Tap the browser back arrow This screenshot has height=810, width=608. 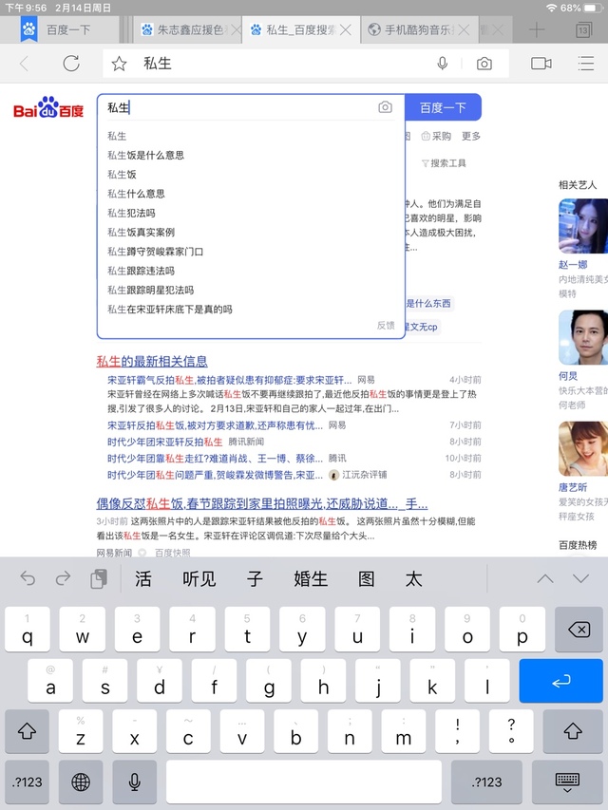pos(24,64)
